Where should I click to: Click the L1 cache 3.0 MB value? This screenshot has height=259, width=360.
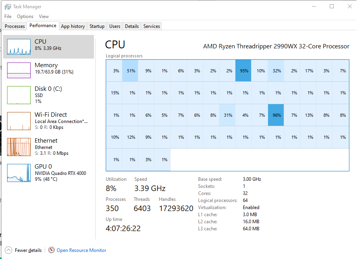pyautogui.click(x=250, y=215)
